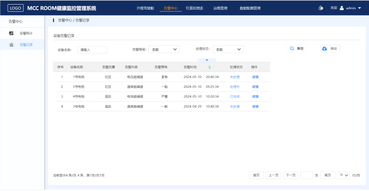
Task: Open 详情 for the 1号电柜 row
Action: coord(255,77)
